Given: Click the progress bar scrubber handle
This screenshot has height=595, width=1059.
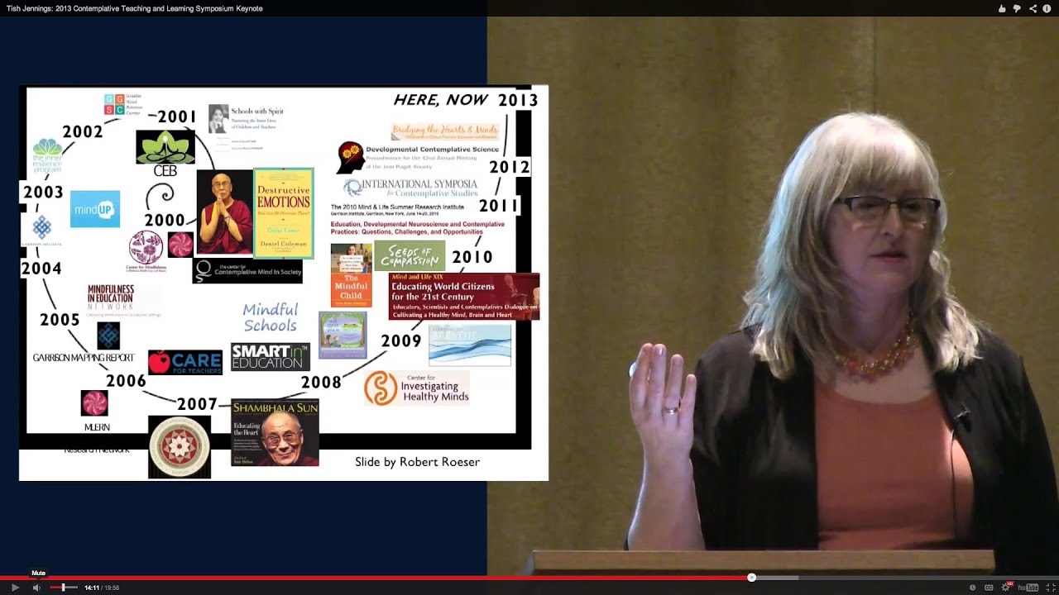Looking at the screenshot, I should tap(751, 578).
